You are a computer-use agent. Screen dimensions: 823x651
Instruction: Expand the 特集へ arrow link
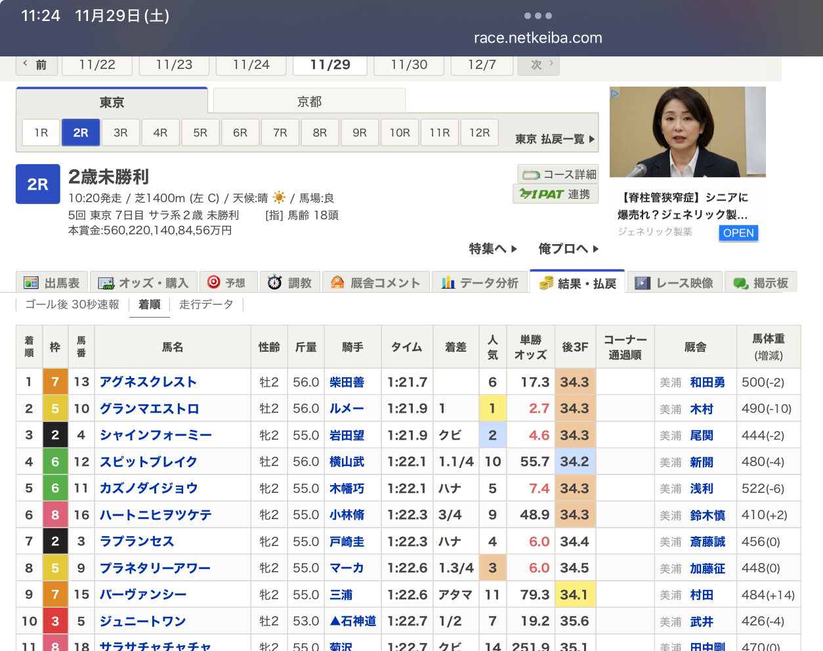pos(493,249)
